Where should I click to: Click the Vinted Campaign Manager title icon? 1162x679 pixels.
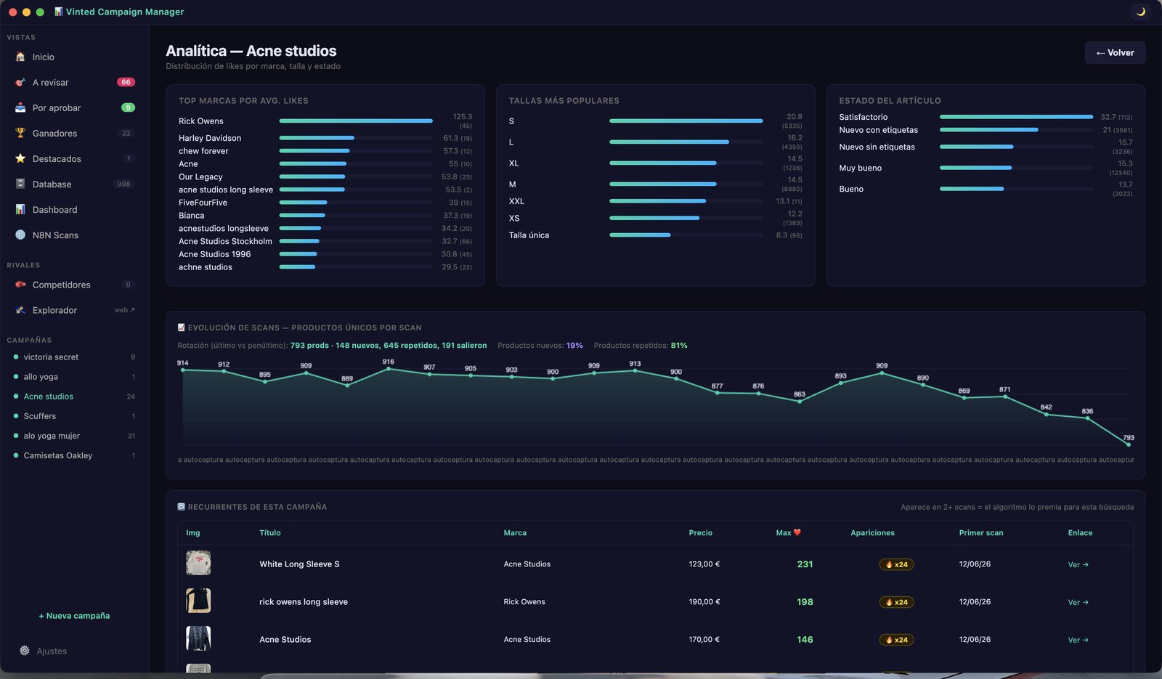(x=59, y=12)
